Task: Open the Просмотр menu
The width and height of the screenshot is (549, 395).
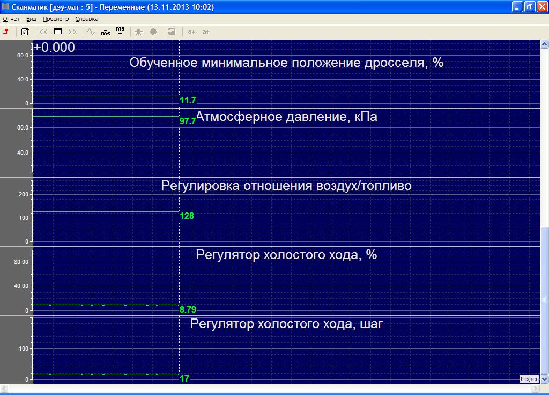Action: tap(56, 19)
